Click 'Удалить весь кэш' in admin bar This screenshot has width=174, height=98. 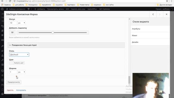click(78, 9)
